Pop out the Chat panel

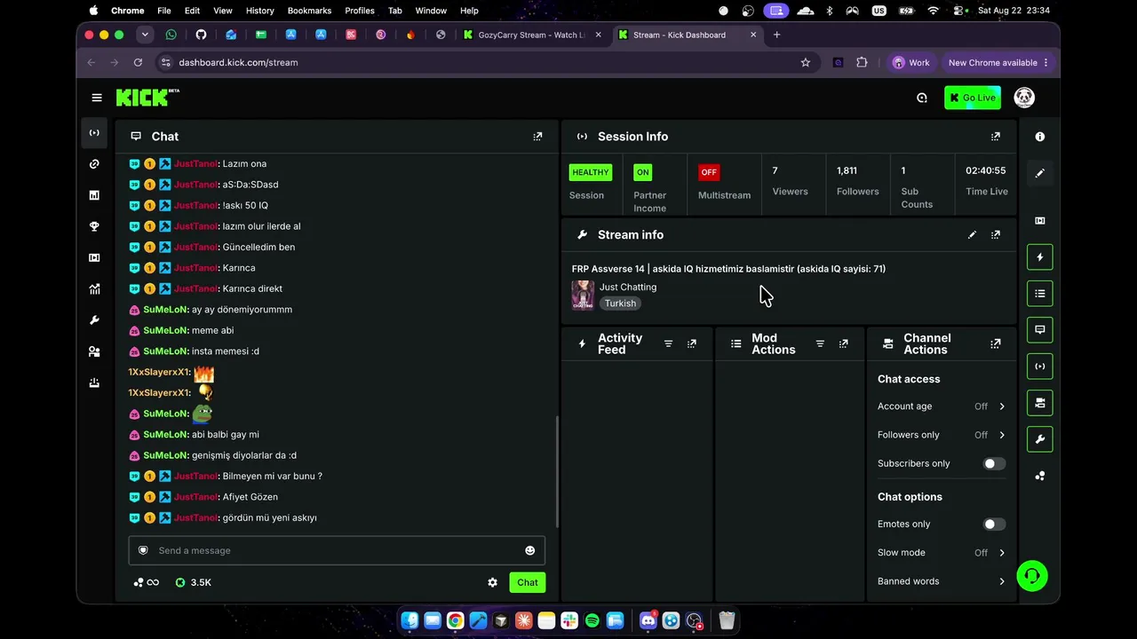pyautogui.click(x=537, y=137)
